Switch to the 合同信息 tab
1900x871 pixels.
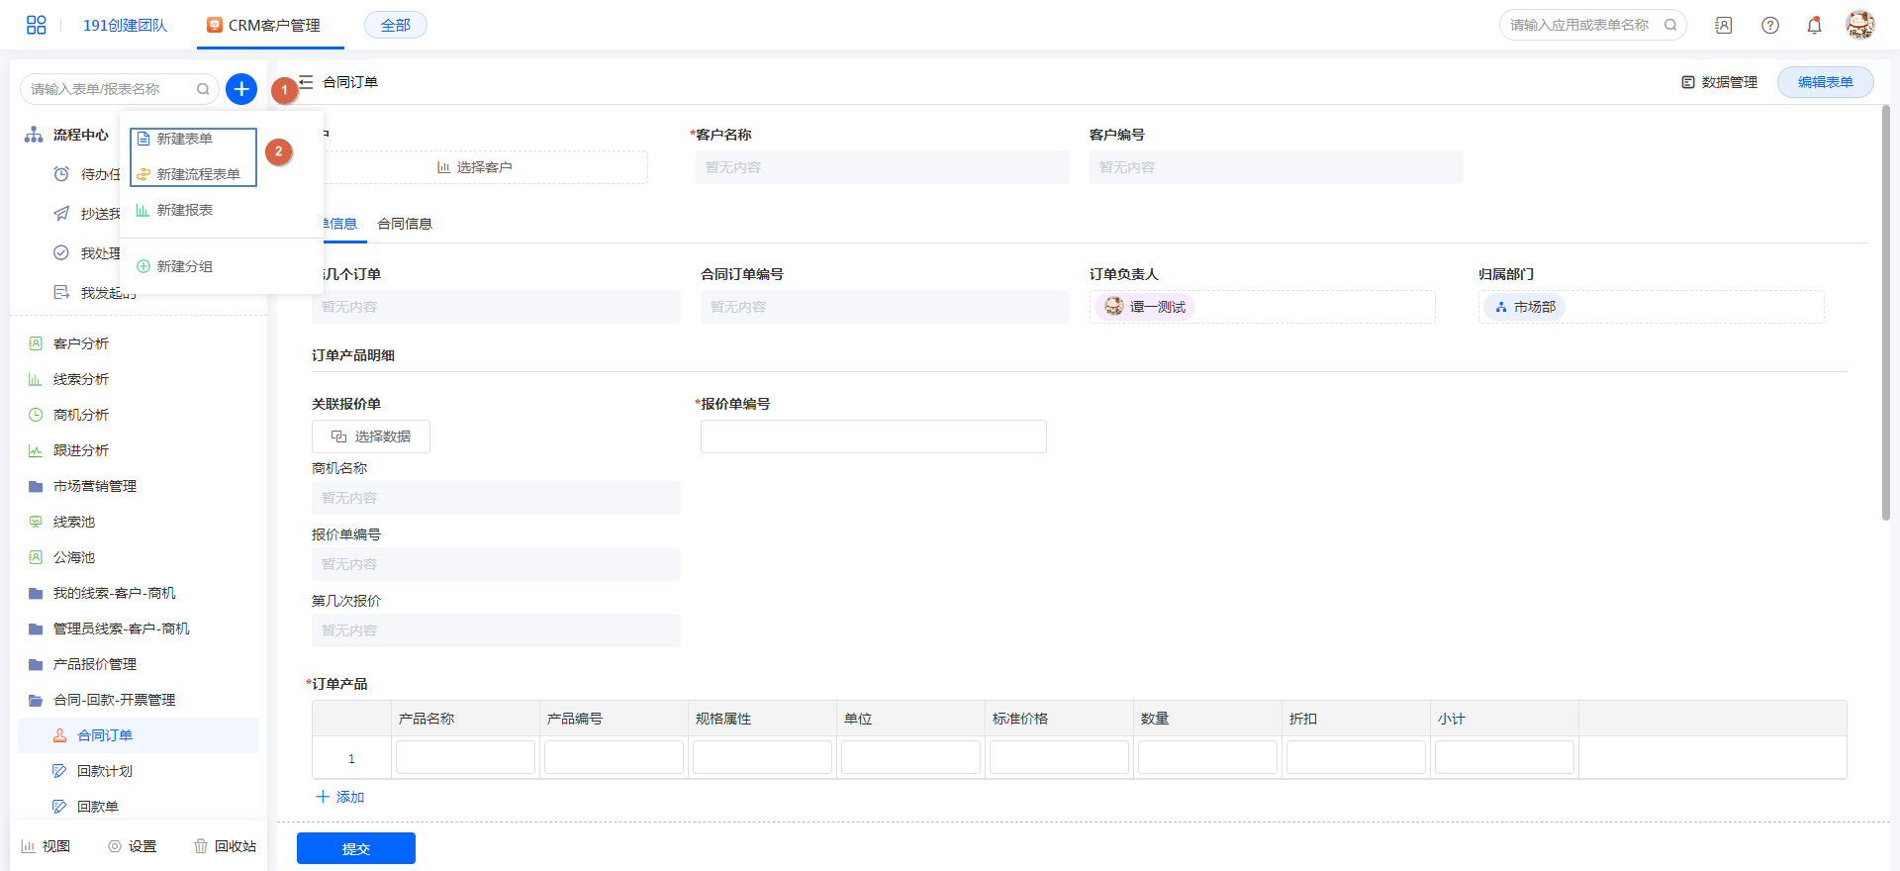pyautogui.click(x=405, y=224)
